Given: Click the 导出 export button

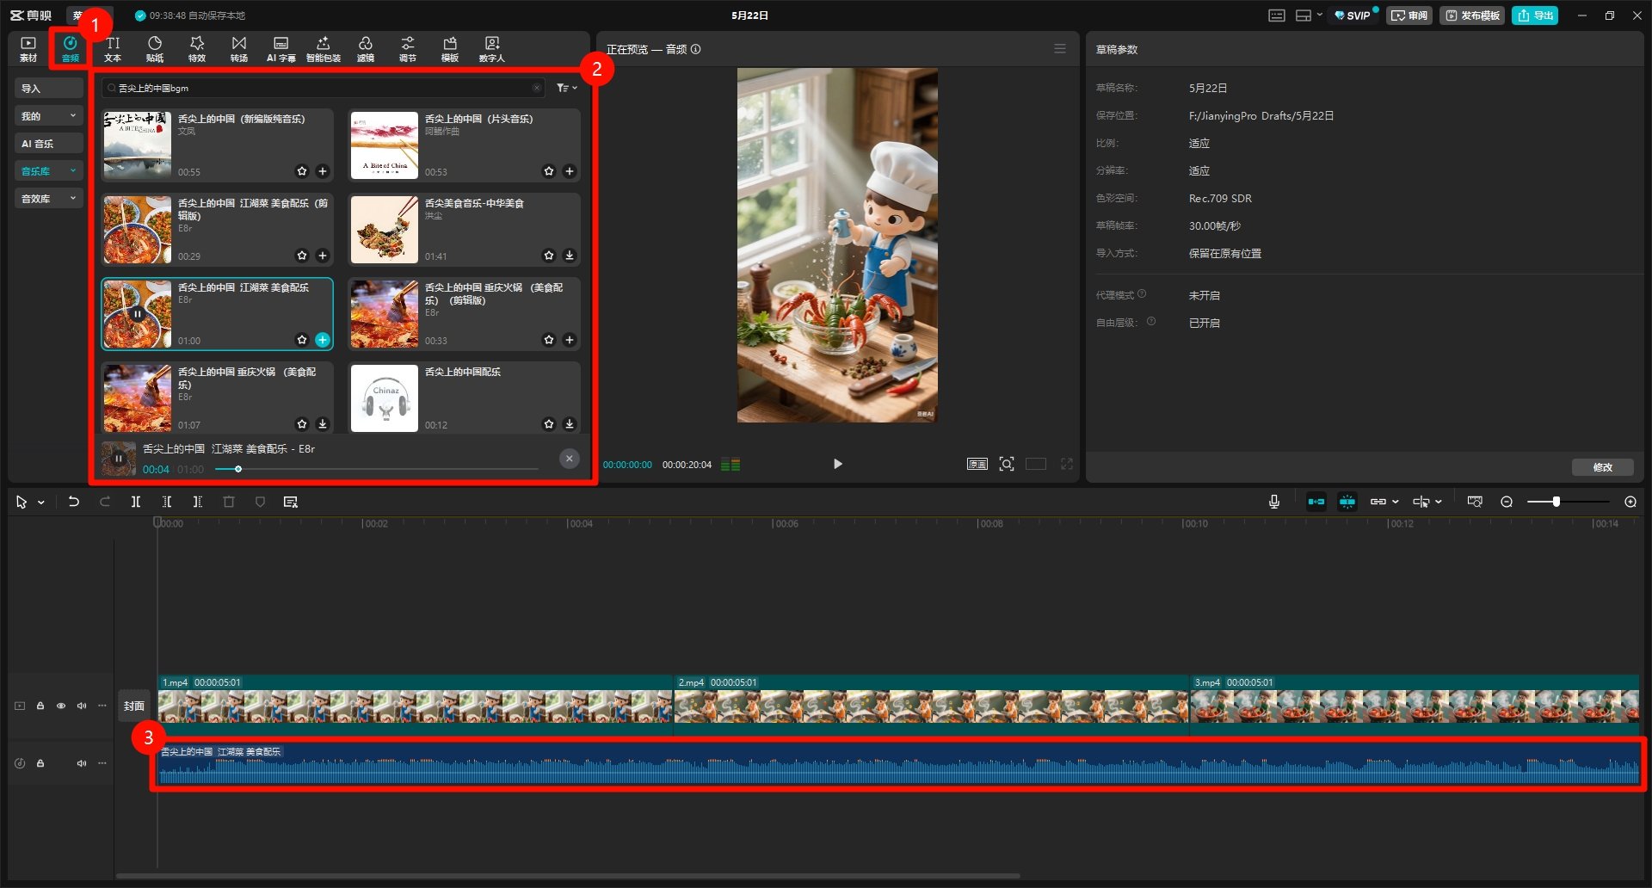Looking at the screenshot, I should coord(1535,15).
